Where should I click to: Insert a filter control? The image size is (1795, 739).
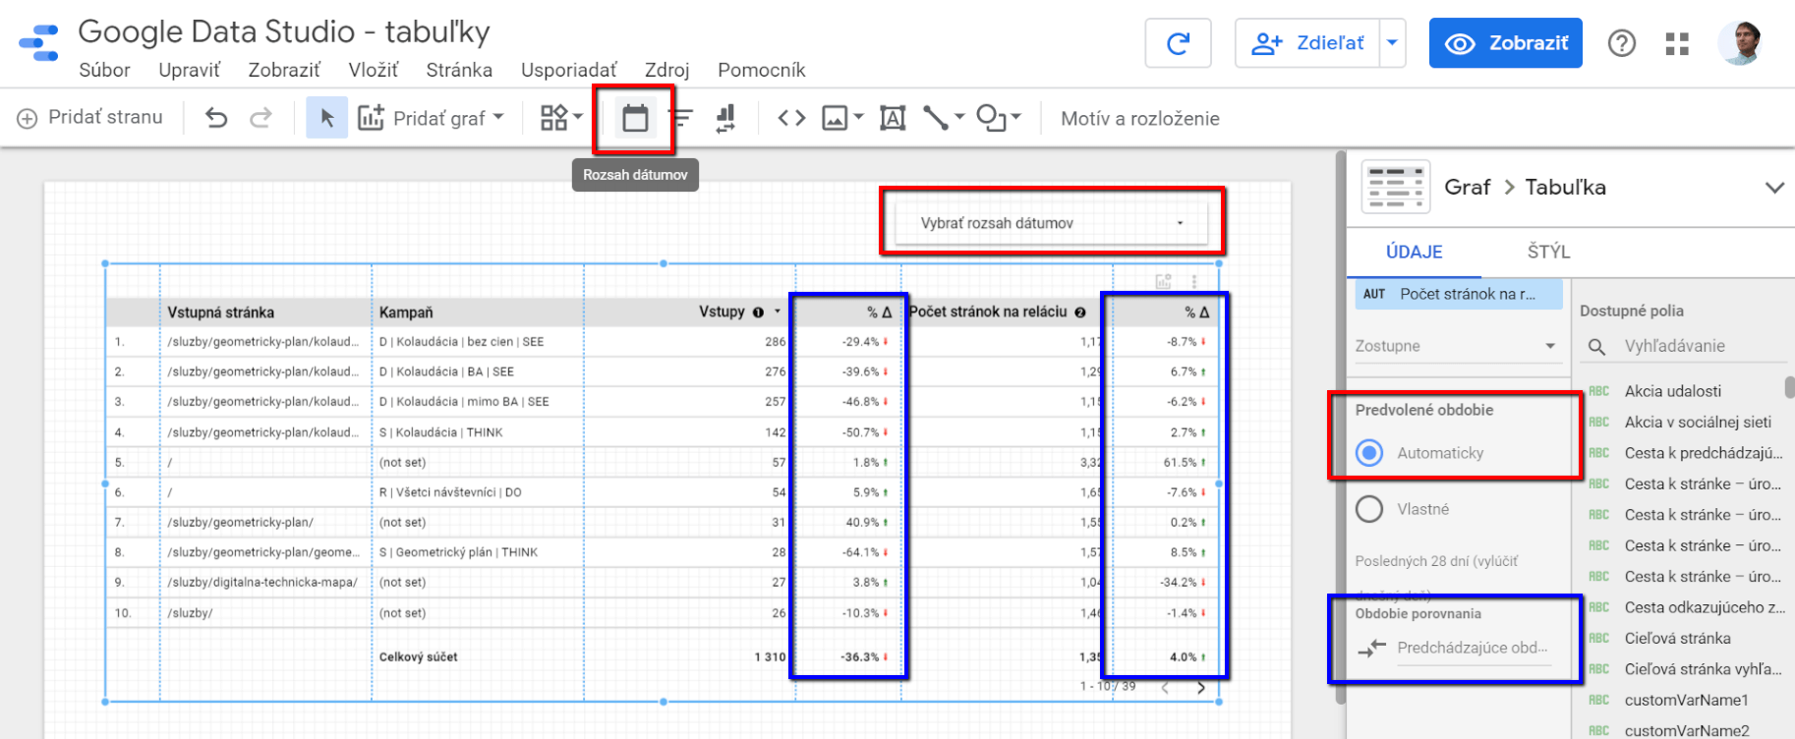pyautogui.click(x=681, y=119)
